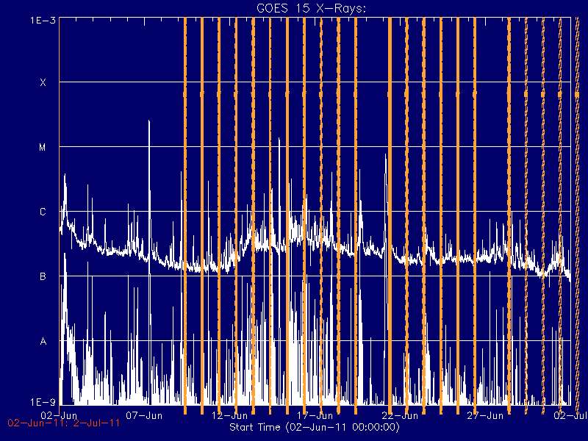
Task: Select the 02-Jul date tick label
Action: (x=571, y=415)
